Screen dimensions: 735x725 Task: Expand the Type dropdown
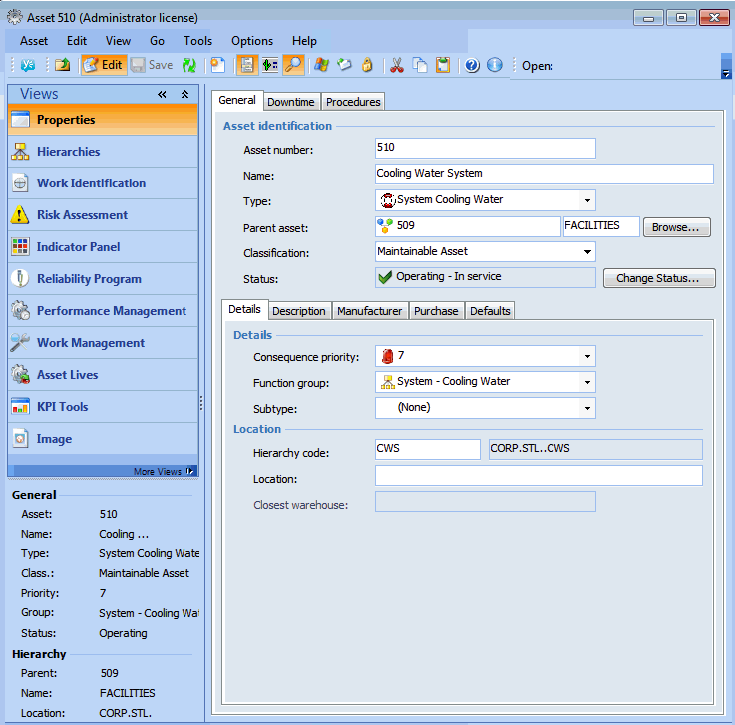(x=587, y=200)
